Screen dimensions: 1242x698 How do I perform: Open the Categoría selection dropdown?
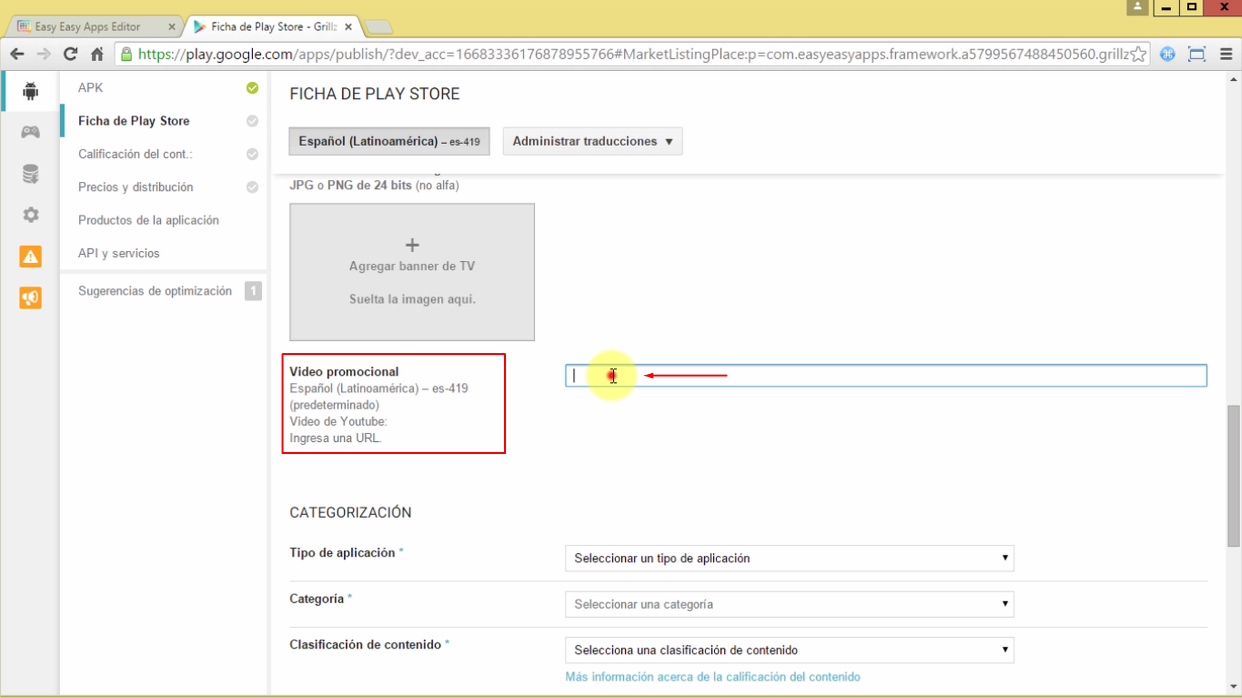[789, 604]
